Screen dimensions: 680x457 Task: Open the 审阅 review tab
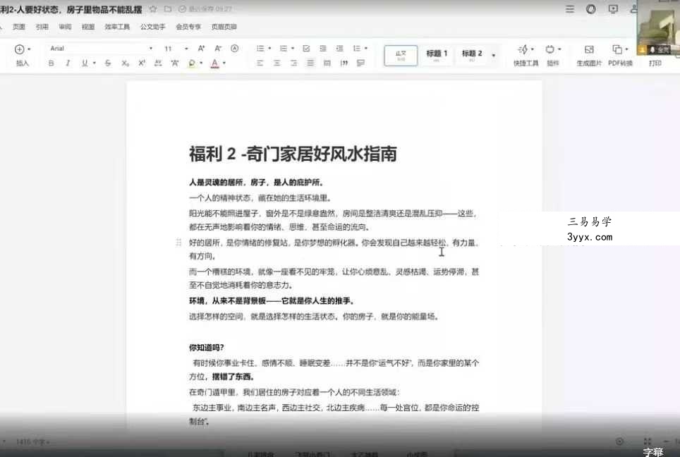(x=65, y=27)
